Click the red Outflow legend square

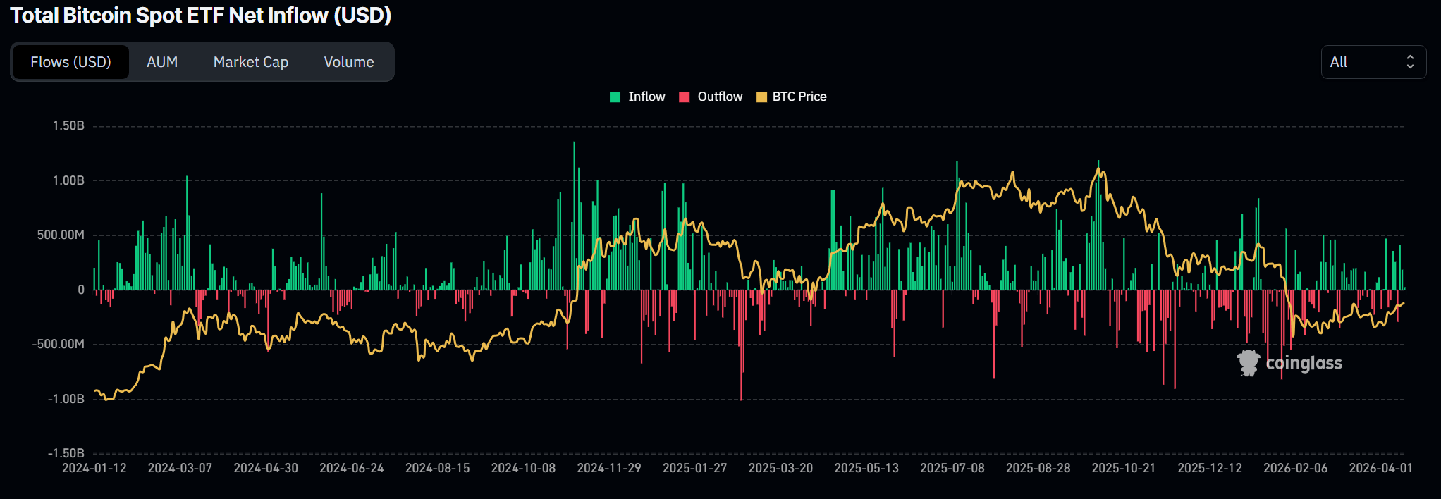click(x=684, y=97)
